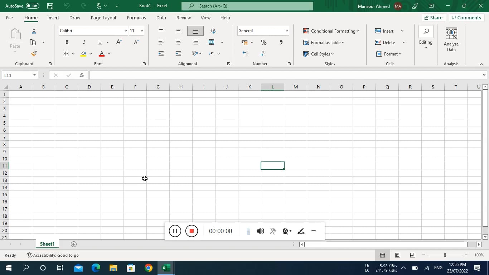Apply Bold formatting to the cell
The height and width of the screenshot is (275, 489).
(x=67, y=42)
